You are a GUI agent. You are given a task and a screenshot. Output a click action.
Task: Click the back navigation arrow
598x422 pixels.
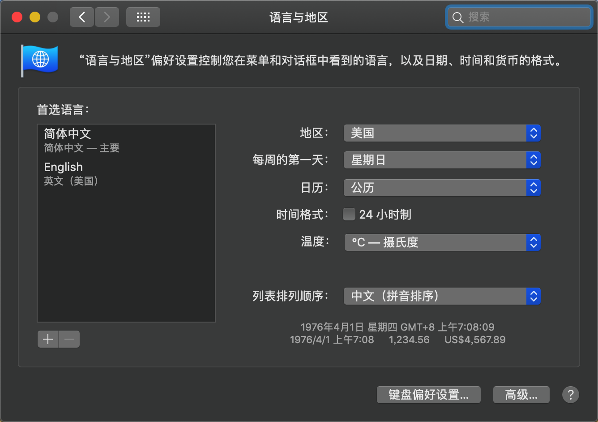point(82,17)
